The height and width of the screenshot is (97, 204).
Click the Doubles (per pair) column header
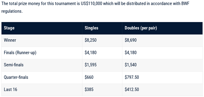pos(141,28)
